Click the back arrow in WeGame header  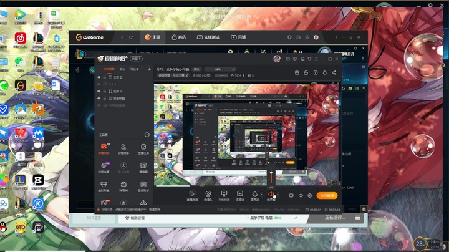pos(122,37)
